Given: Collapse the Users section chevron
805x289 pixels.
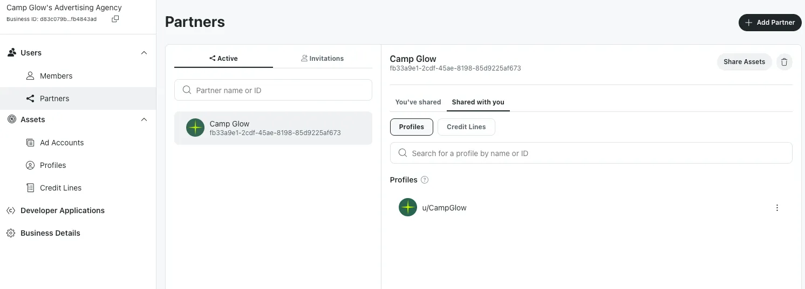Looking at the screenshot, I should click(144, 53).
